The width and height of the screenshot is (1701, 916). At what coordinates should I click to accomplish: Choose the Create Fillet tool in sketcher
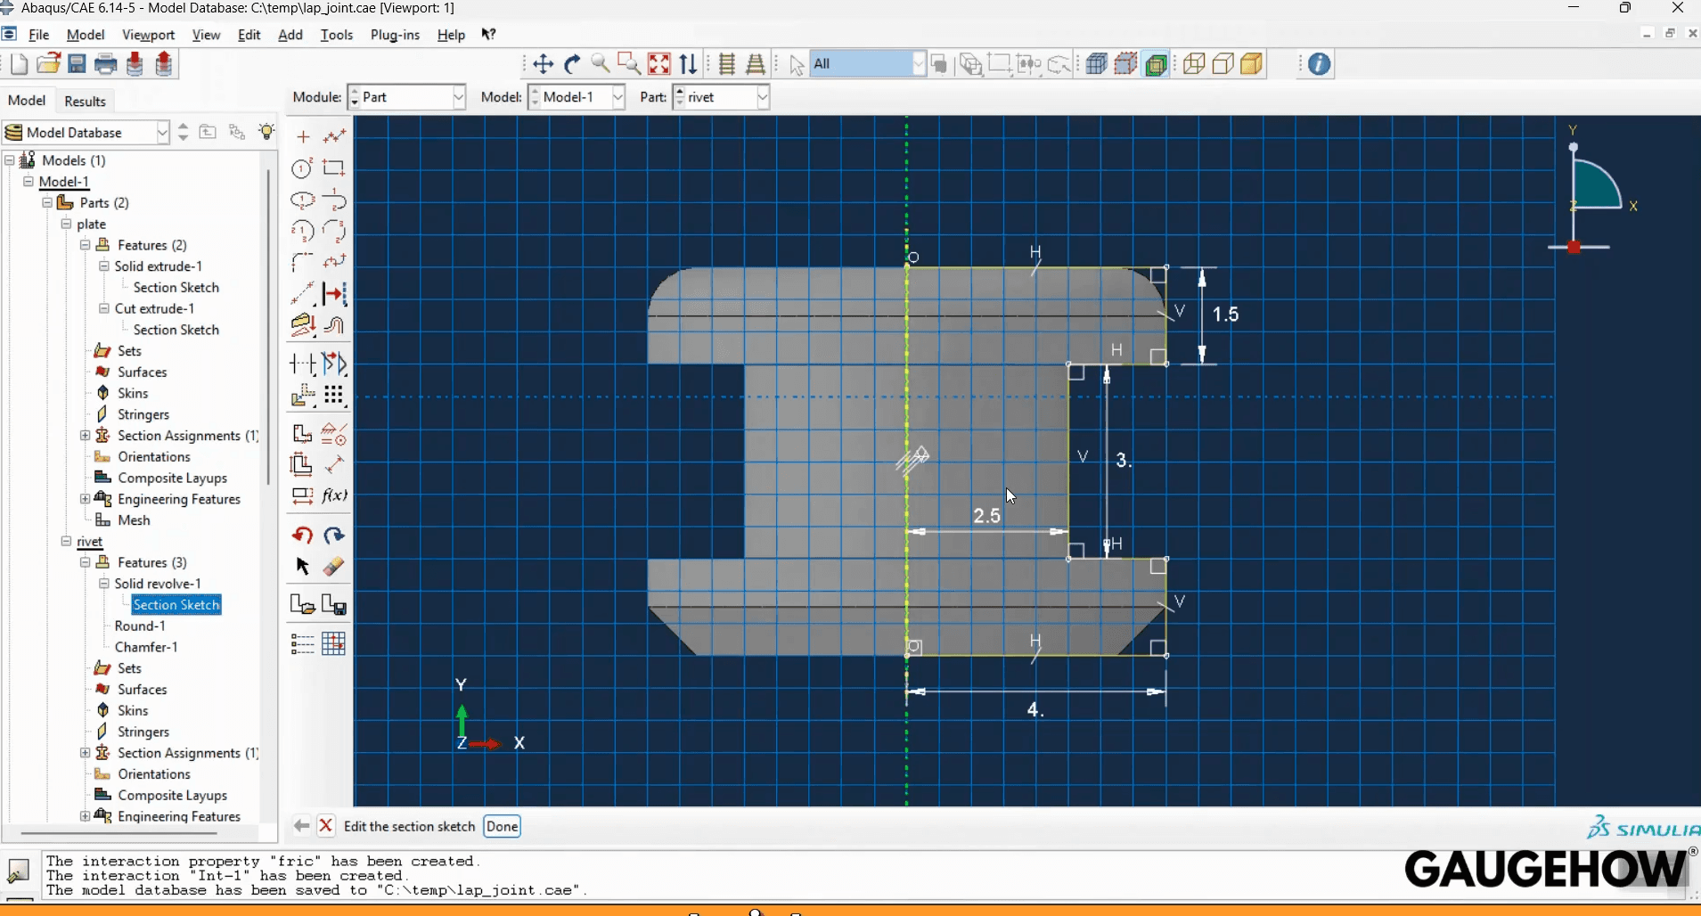point(303,261)
